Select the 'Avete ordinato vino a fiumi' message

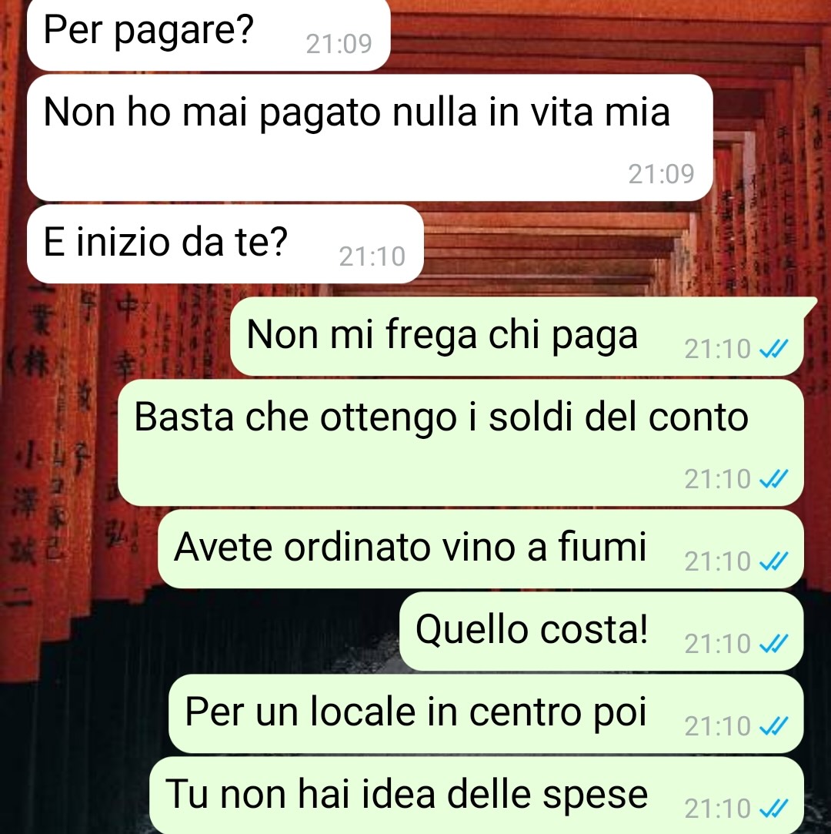(x=481, y=549)
